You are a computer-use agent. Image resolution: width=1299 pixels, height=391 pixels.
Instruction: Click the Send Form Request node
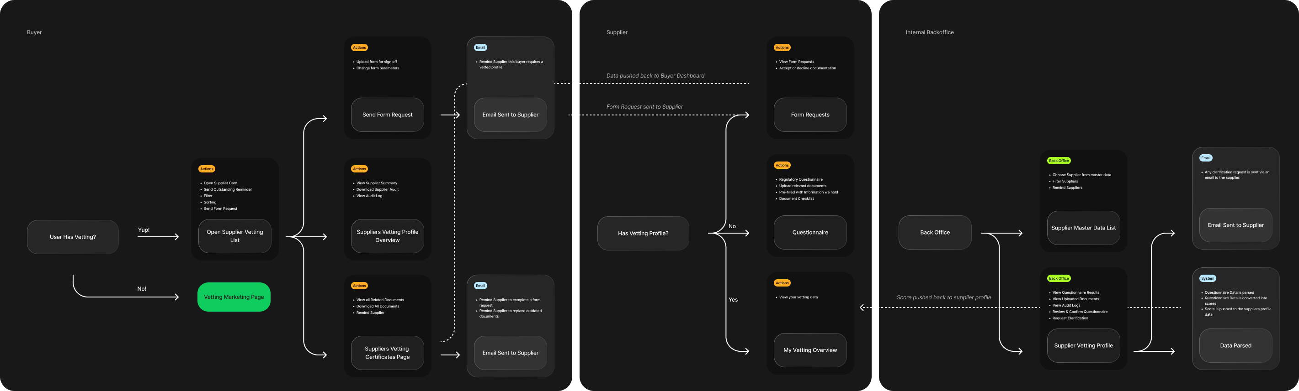click(x=387, y=115)
